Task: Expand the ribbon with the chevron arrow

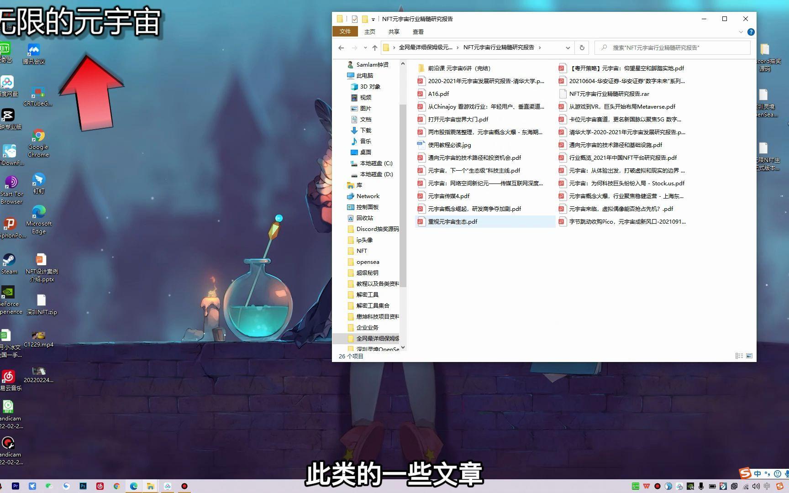Action: (x=741, y=31)
